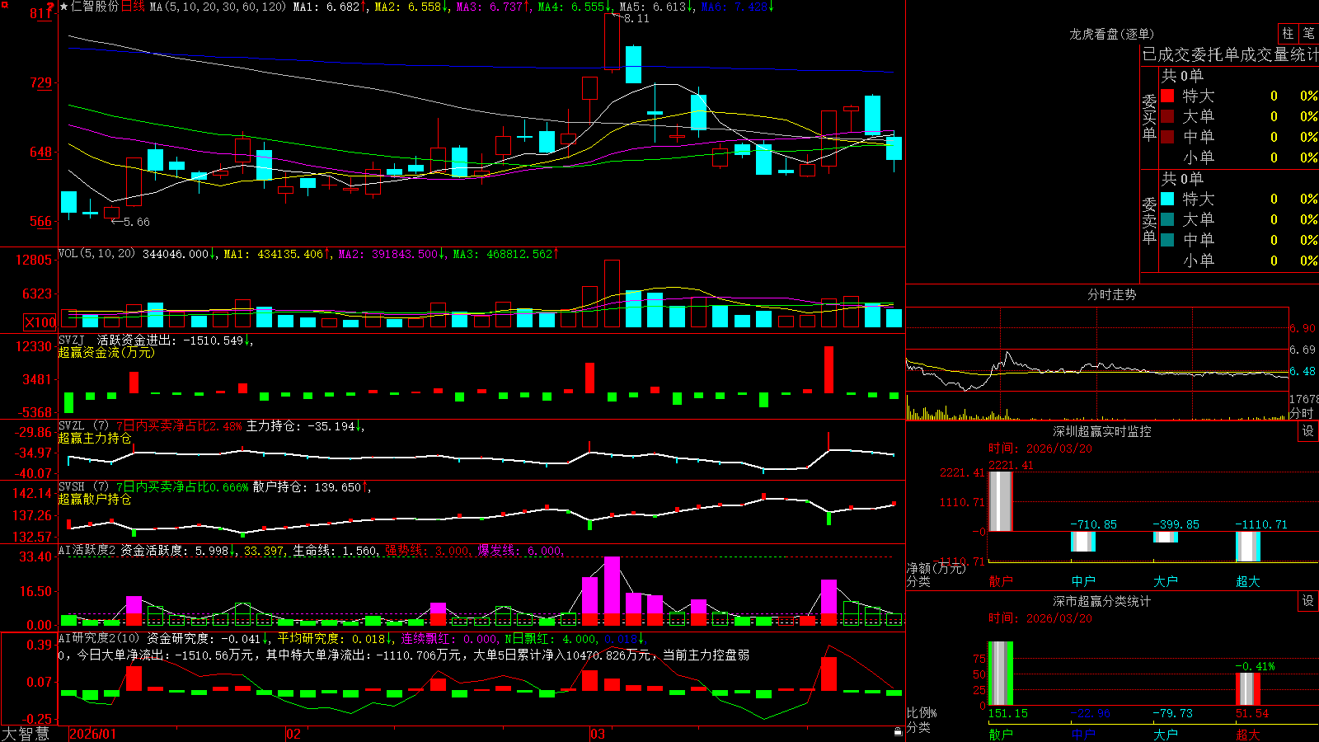This screenshot has width=1319, height=742.
Task: Click the red question mark above the price axis
Action: click(x=50, y=7)
